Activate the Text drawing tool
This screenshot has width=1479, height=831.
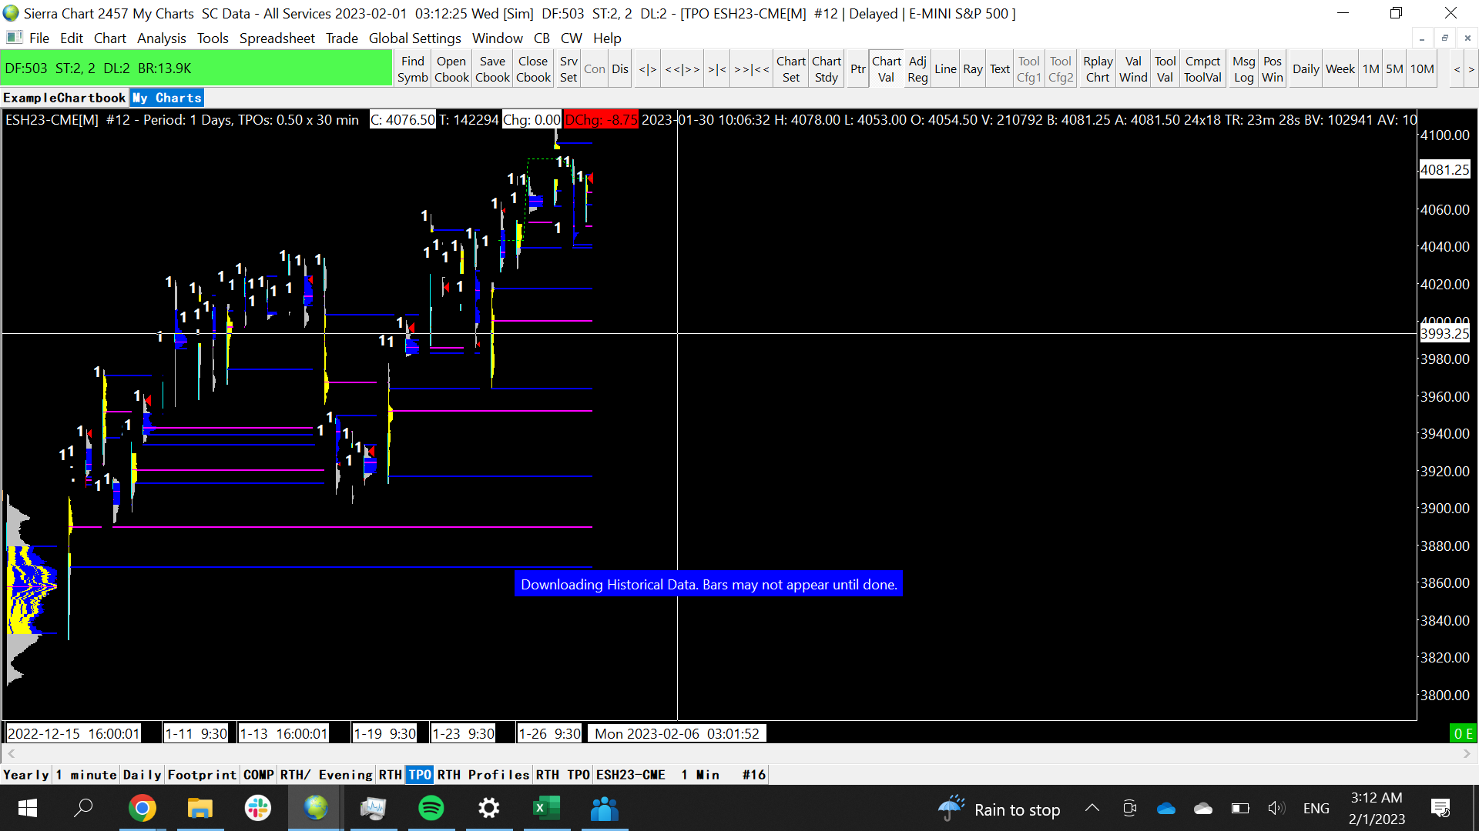tap(999, 69)
